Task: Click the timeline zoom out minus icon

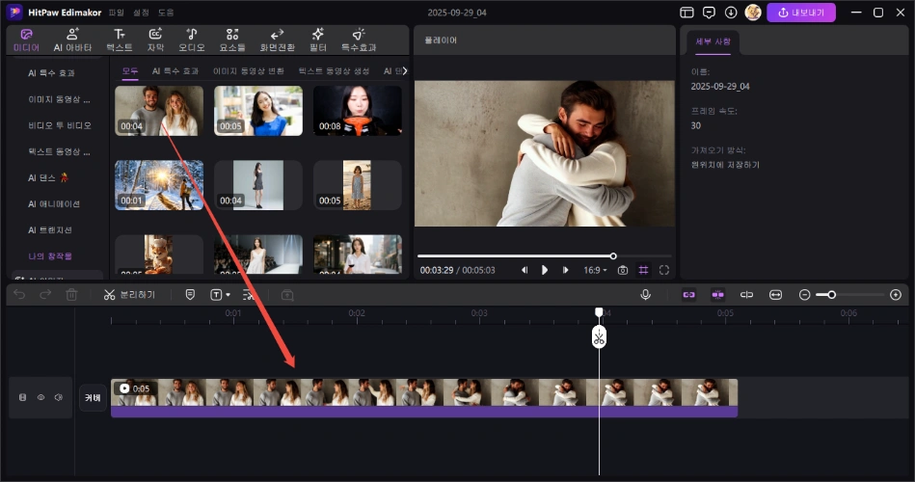Action: pyautogui.click(x=805, y=295)
